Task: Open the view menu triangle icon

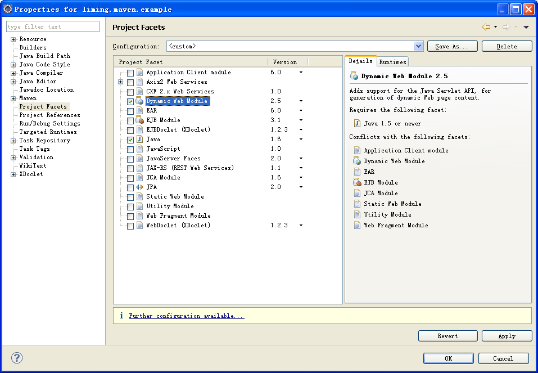Action: pyautogui.click(x=526, y=27)
